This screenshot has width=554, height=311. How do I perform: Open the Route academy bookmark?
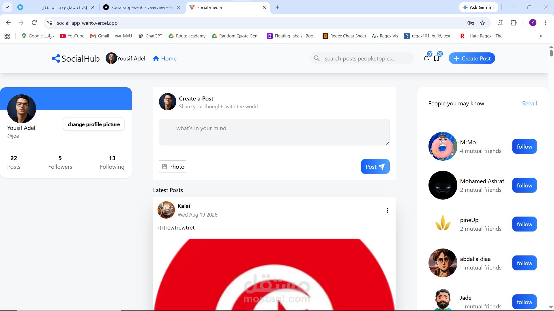(187, 36)
